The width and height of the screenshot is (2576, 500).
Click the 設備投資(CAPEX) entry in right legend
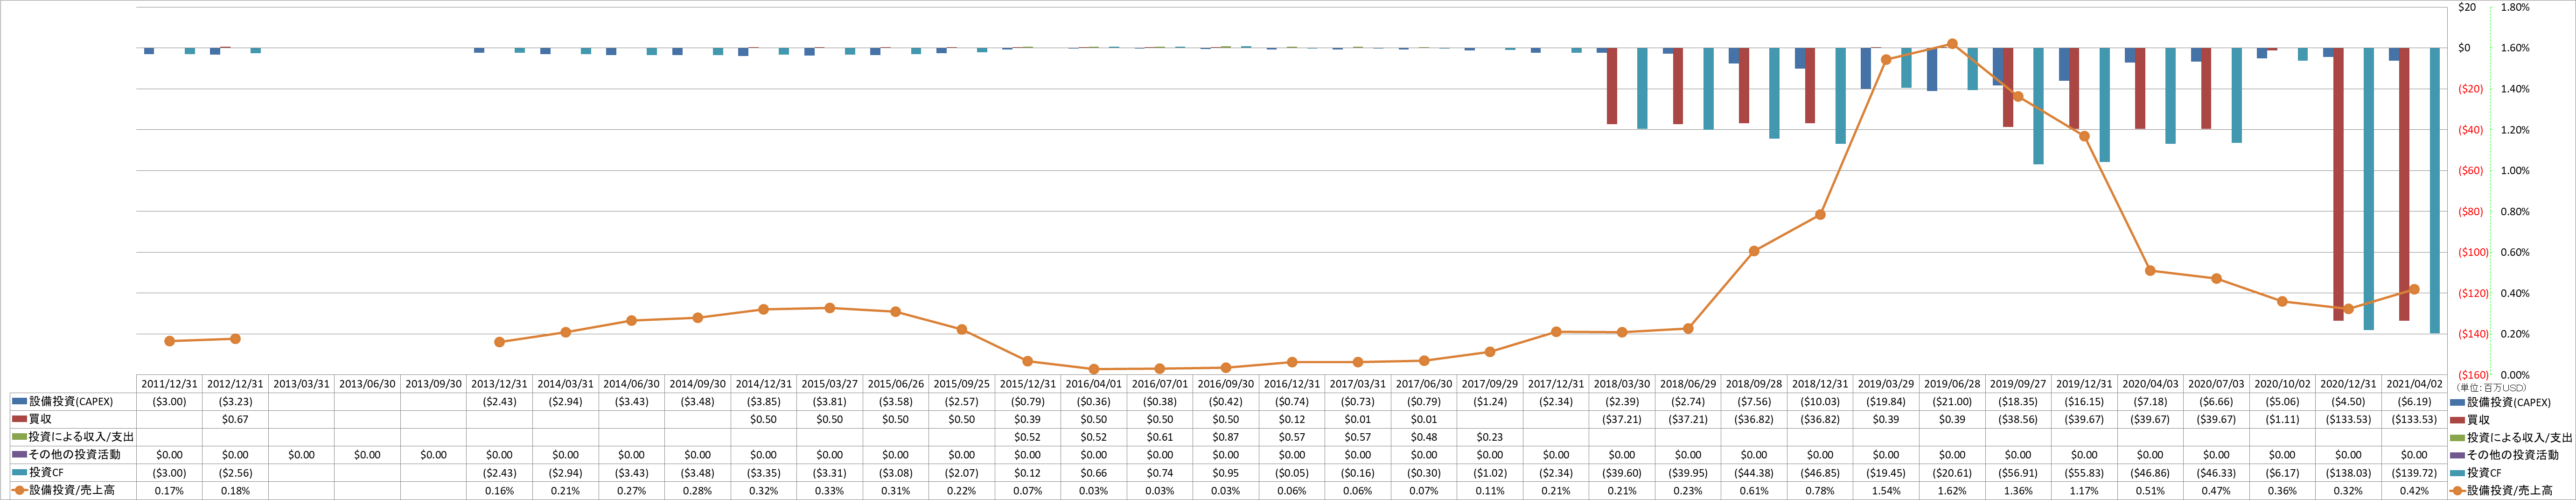tap(2509, 402)
